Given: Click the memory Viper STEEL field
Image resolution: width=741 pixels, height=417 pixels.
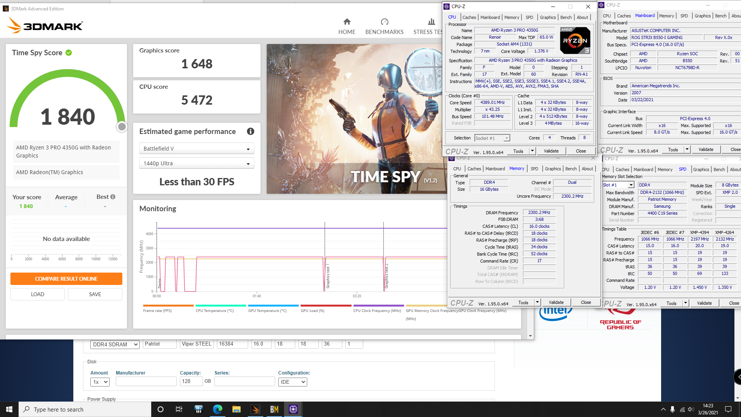Looking at the screenshot, I should tap(196, 344).
